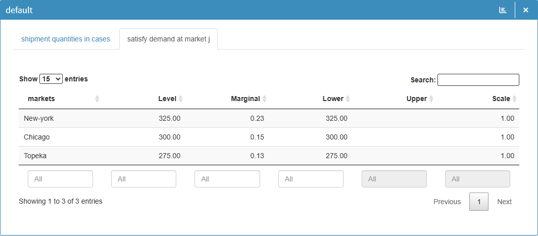This screenshot has width=538, height=236.
Task: Sort table by markets column arrows
Action: [97, 99]
